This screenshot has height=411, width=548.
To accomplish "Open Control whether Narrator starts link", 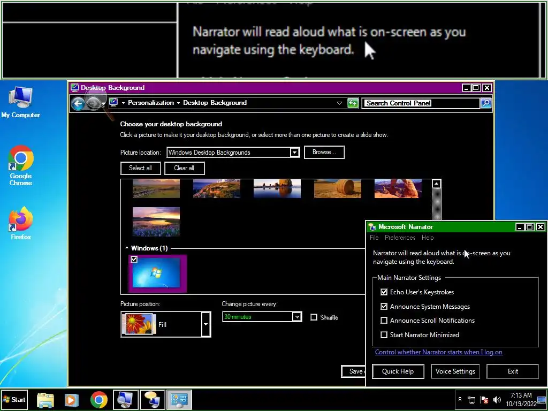I will (439, 352).
